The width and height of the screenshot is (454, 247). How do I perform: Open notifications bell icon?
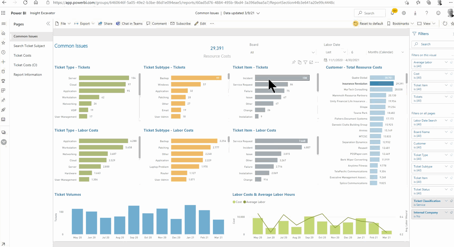click(x=392, y=13)
